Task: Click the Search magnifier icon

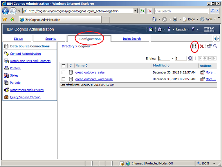Action: (215, 46)
